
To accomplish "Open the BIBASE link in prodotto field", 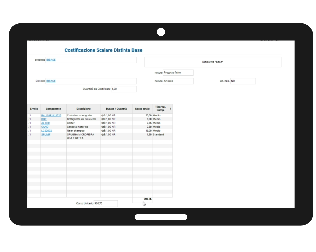I will pyautogui.click(x=51, y=60).
